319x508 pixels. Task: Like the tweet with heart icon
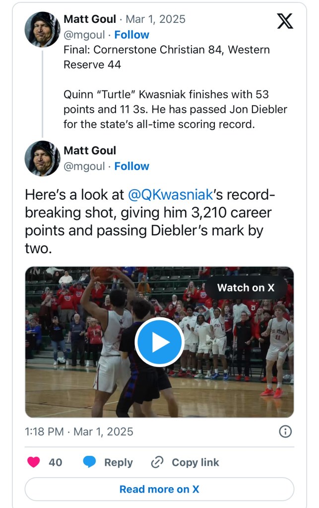[34, 462]
